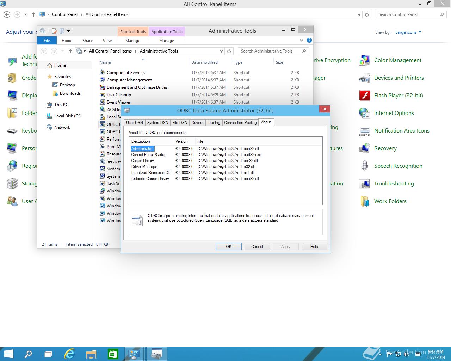Open Devices and Printers icon

(365, 78)
